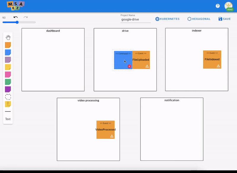
Task: Select the Text tool in the palette
Action: pos(8,119)
